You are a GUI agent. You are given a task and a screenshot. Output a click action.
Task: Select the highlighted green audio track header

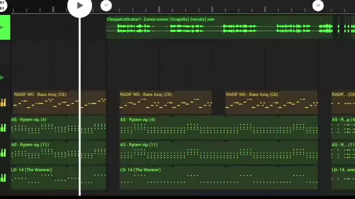pos(5,27)
